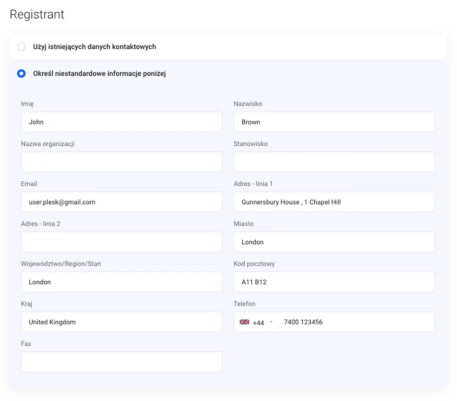Screen dimensions: 457x401
Task: Click the 'Określ niestandardowe informacje poniżej' label
Action: pos(100,74)
